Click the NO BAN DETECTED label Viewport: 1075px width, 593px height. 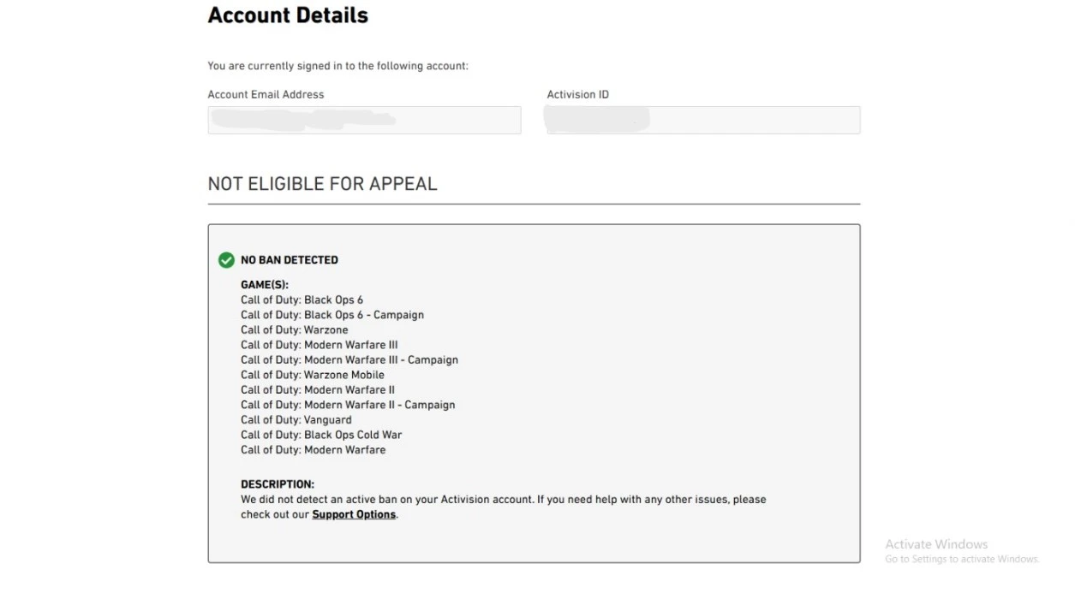[290, 260]
